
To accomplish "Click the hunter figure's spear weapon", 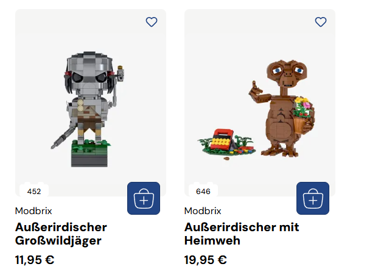I will [x=63, y=136].
